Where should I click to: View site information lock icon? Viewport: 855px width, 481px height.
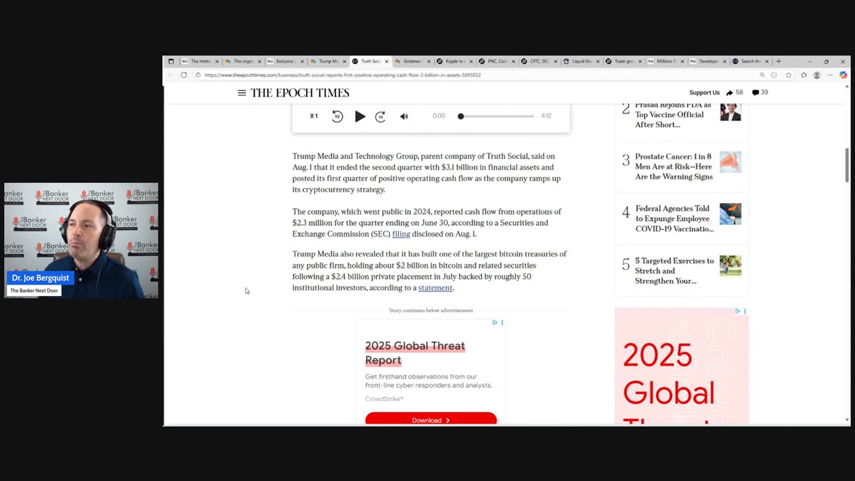pos(198,75)
